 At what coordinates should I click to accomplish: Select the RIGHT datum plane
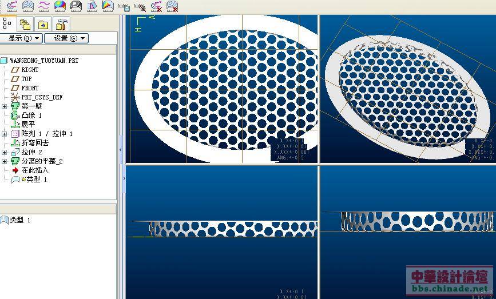30,70
